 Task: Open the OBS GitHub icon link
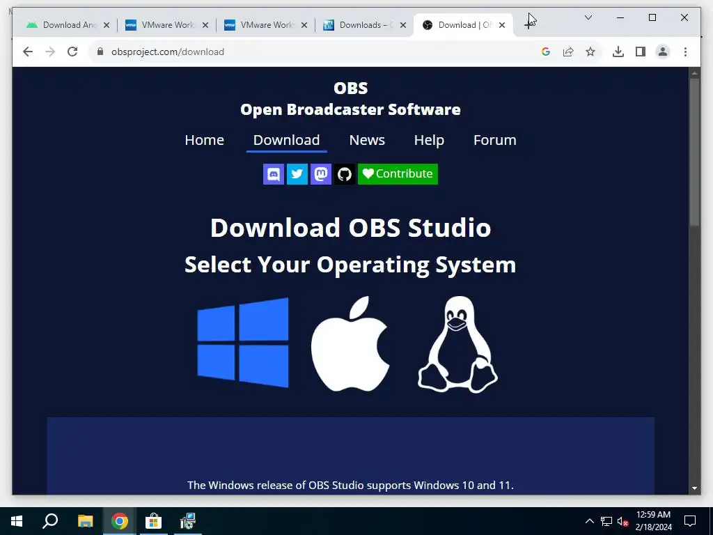(x=344, y=173)
